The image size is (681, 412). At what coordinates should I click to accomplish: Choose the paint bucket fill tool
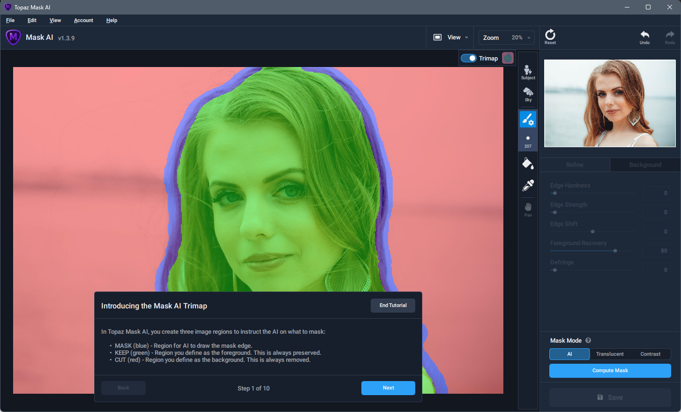pos(528,164)
